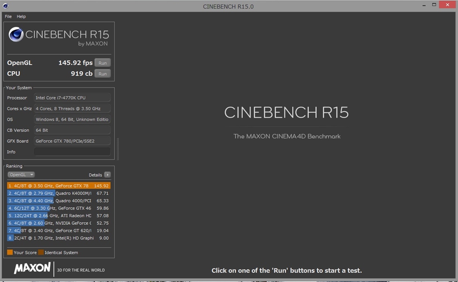The width and height of the screenshot is (458, 282).
Task: Select ranking entry 1 with score 145.92
Action: click(x=59, y=185)
